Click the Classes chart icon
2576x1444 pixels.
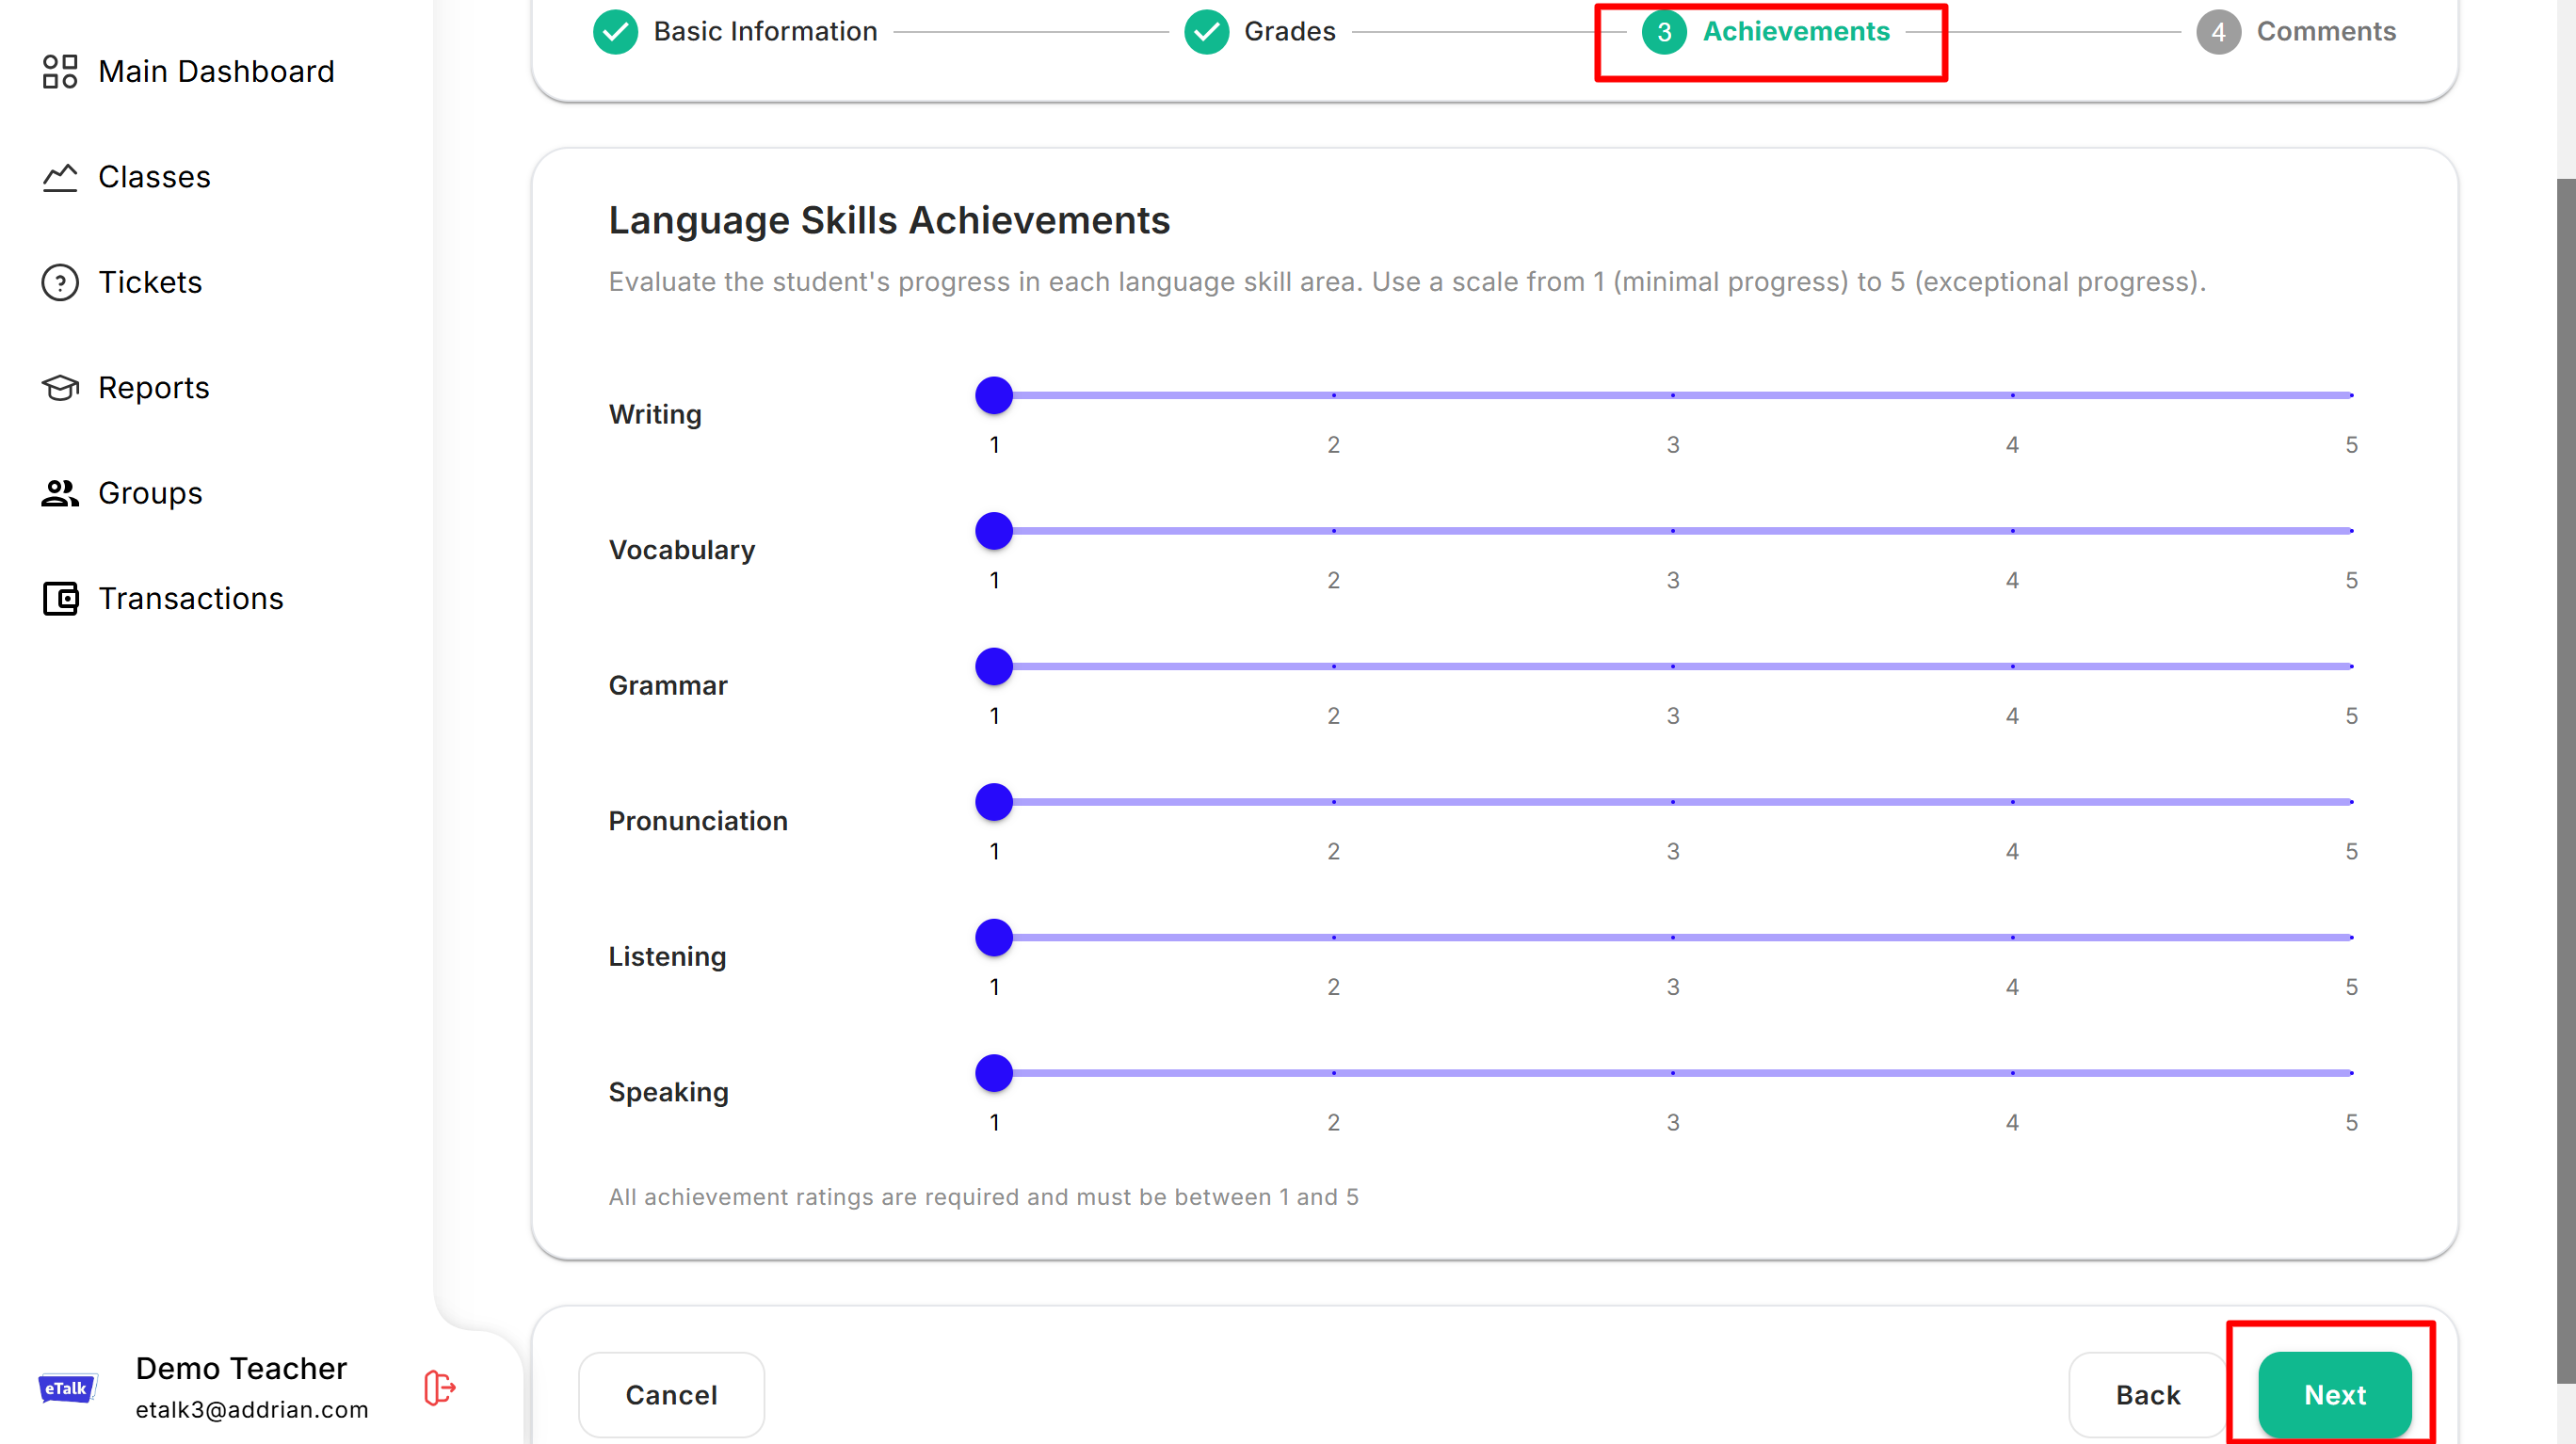click(x=60, y=177)
